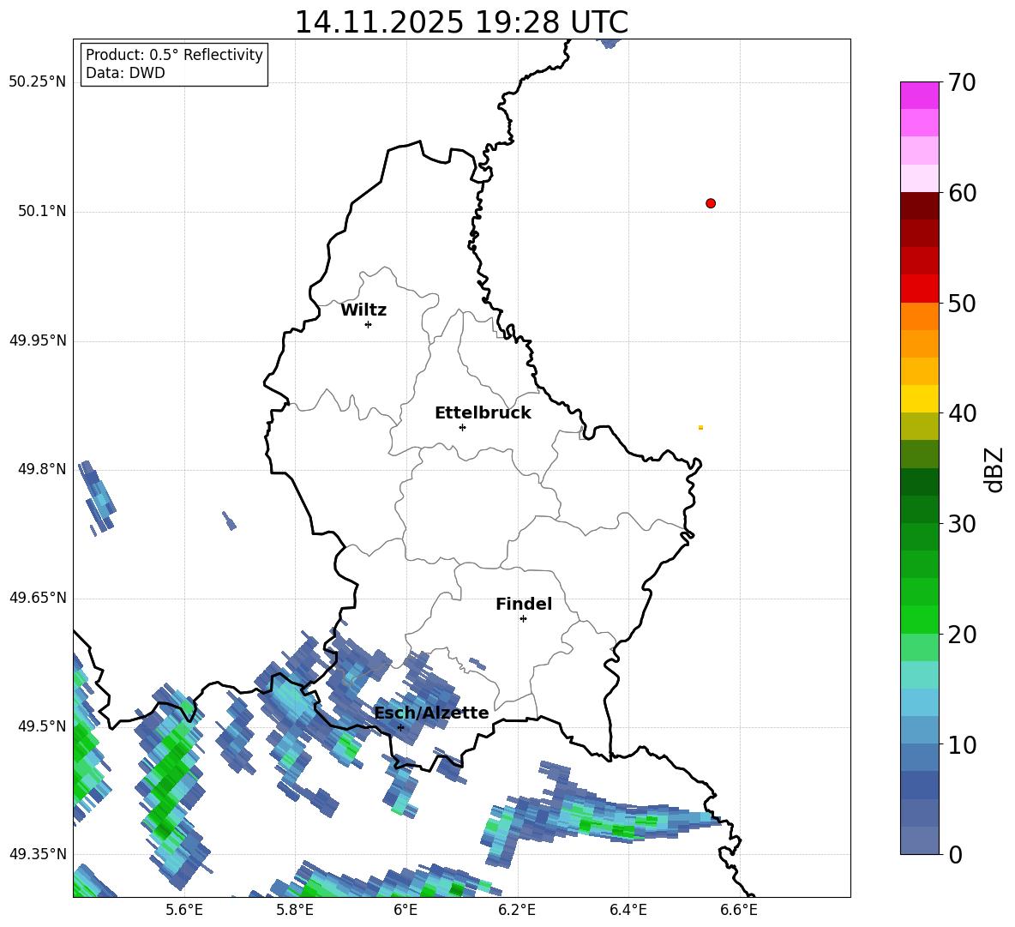Click the colorbar 50 tick label

point(962,303)
